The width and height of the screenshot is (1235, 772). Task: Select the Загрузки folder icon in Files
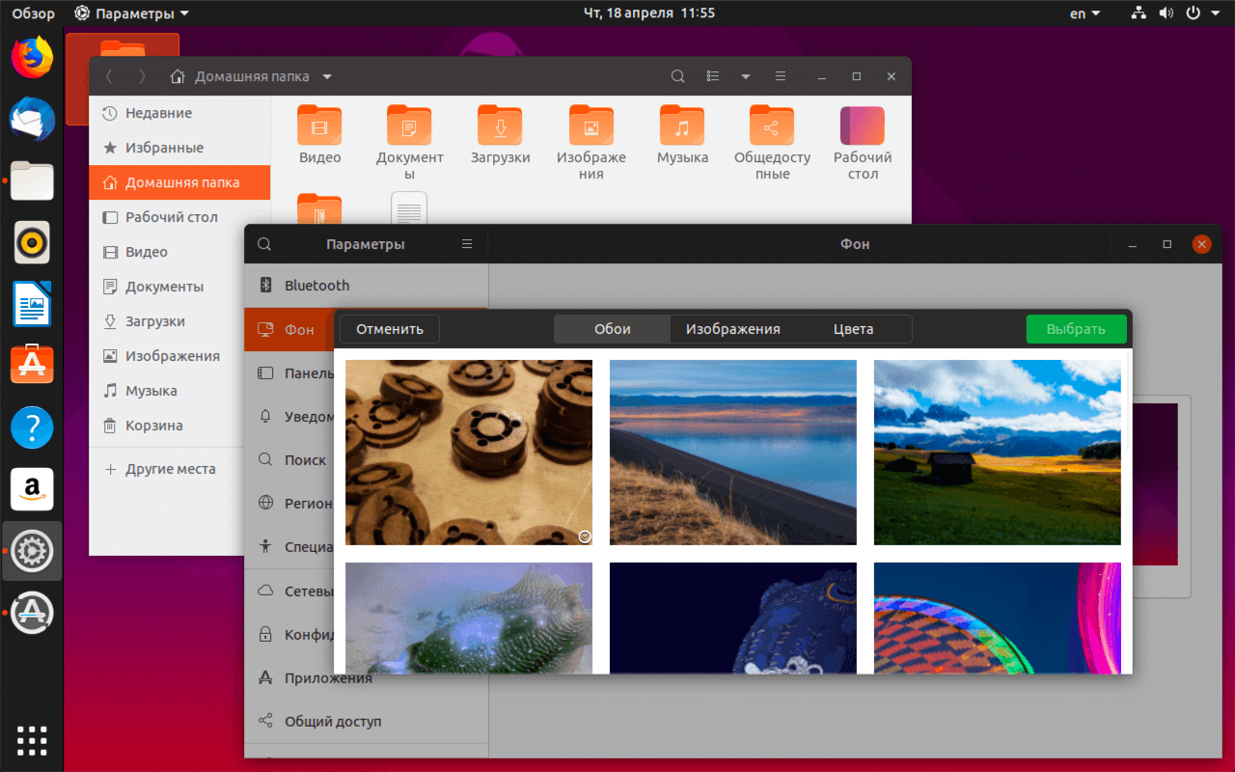tap(500, 125)
